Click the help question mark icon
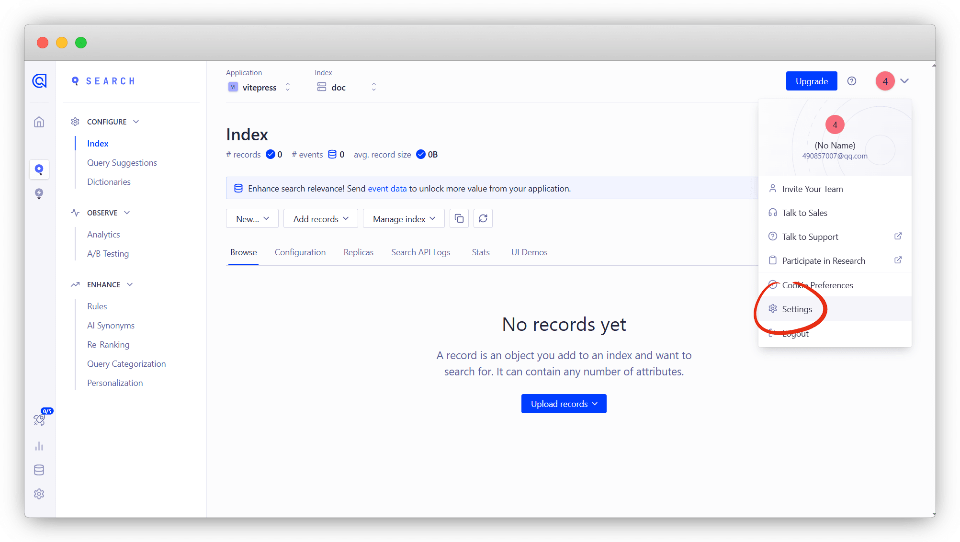 (x=851, y=81)
